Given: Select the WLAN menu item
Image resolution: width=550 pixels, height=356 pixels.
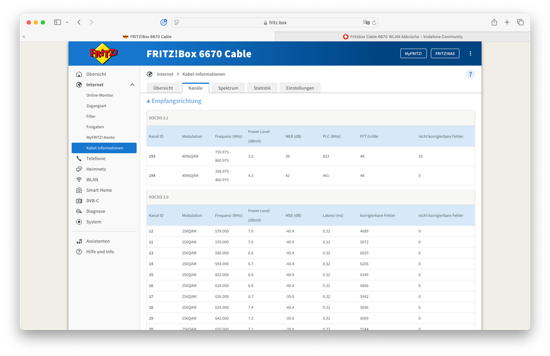Looking at the screenshot, I should [x=92, y=180].
